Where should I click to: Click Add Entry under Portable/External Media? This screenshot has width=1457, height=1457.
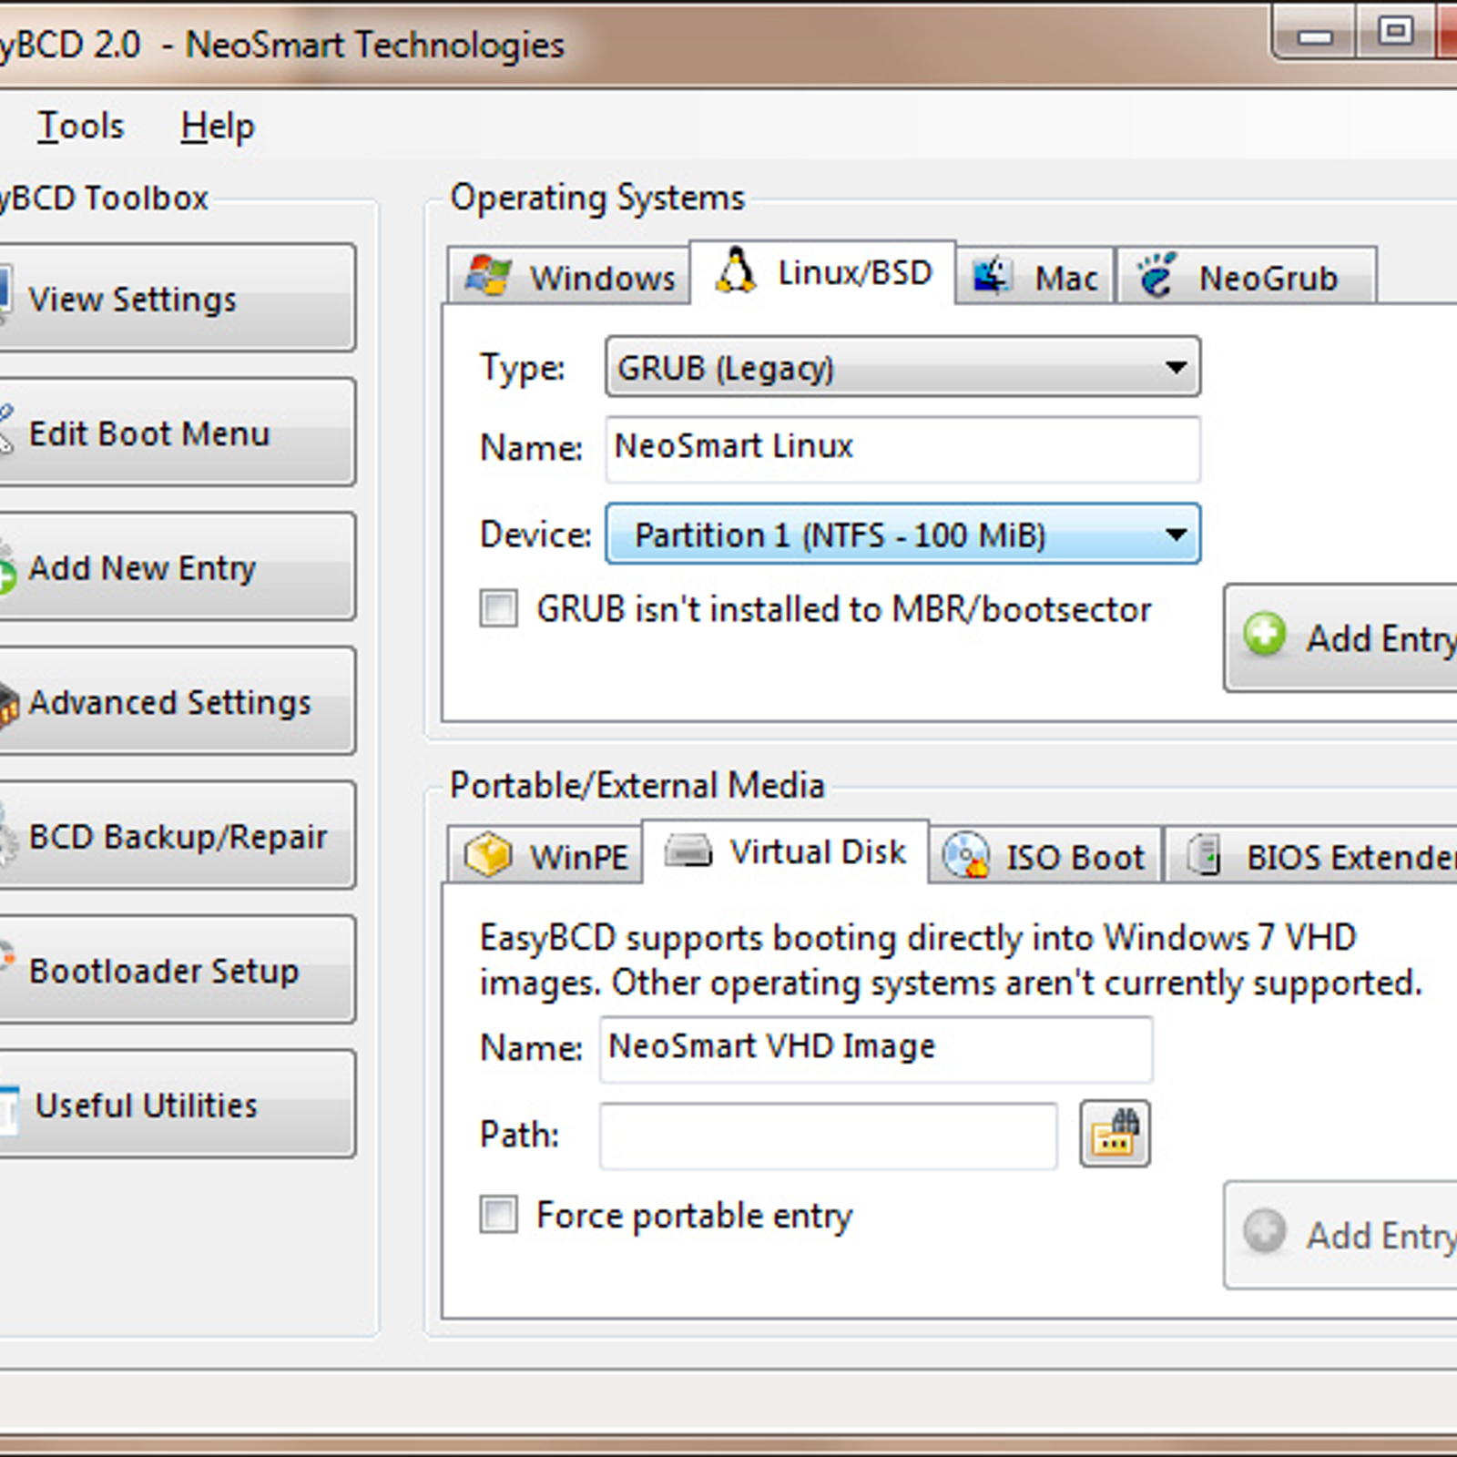pyautogui.click(x=1340, y=1235)
